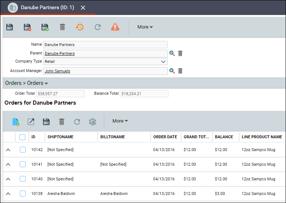
Task: Select checkbox for order 10140
Action: [23, 179]
